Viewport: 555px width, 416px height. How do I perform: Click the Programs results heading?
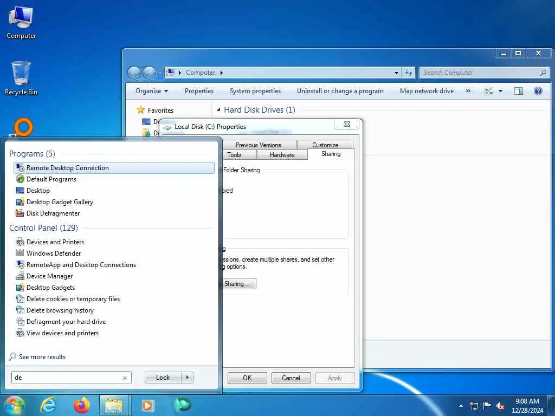pyautogui.click(x=32, y=153)
